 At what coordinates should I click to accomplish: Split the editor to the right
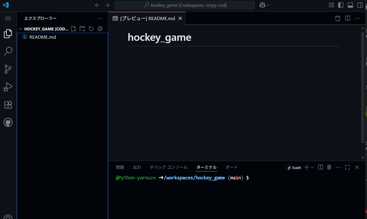[347, 18]
